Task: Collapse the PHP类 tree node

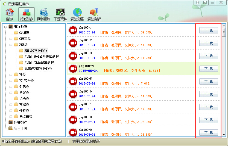Action: point(11,45)
